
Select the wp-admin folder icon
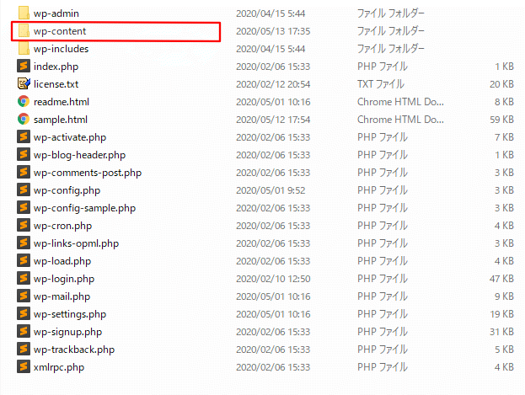[x=24, y=13]
